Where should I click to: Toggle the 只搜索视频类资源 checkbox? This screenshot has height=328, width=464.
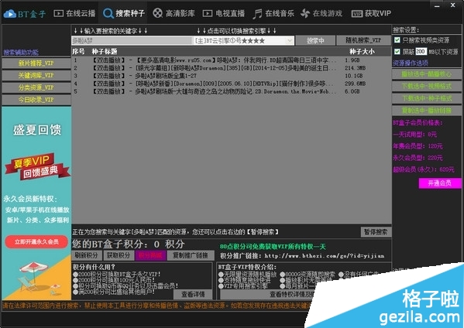coord(397,40)
